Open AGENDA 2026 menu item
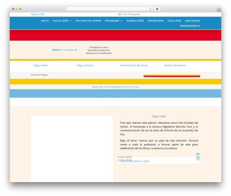This screenshot has width=231, height=196. pyautogui.click(x=135, y=21)
